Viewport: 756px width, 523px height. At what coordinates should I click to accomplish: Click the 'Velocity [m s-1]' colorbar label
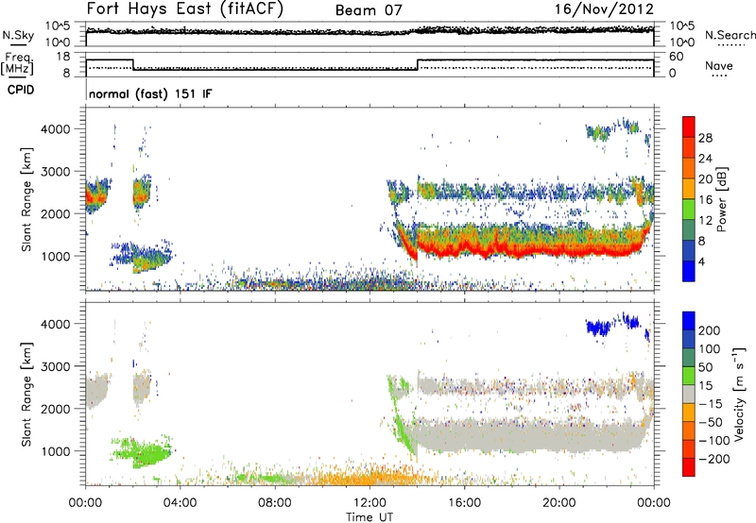click(739, 394)
